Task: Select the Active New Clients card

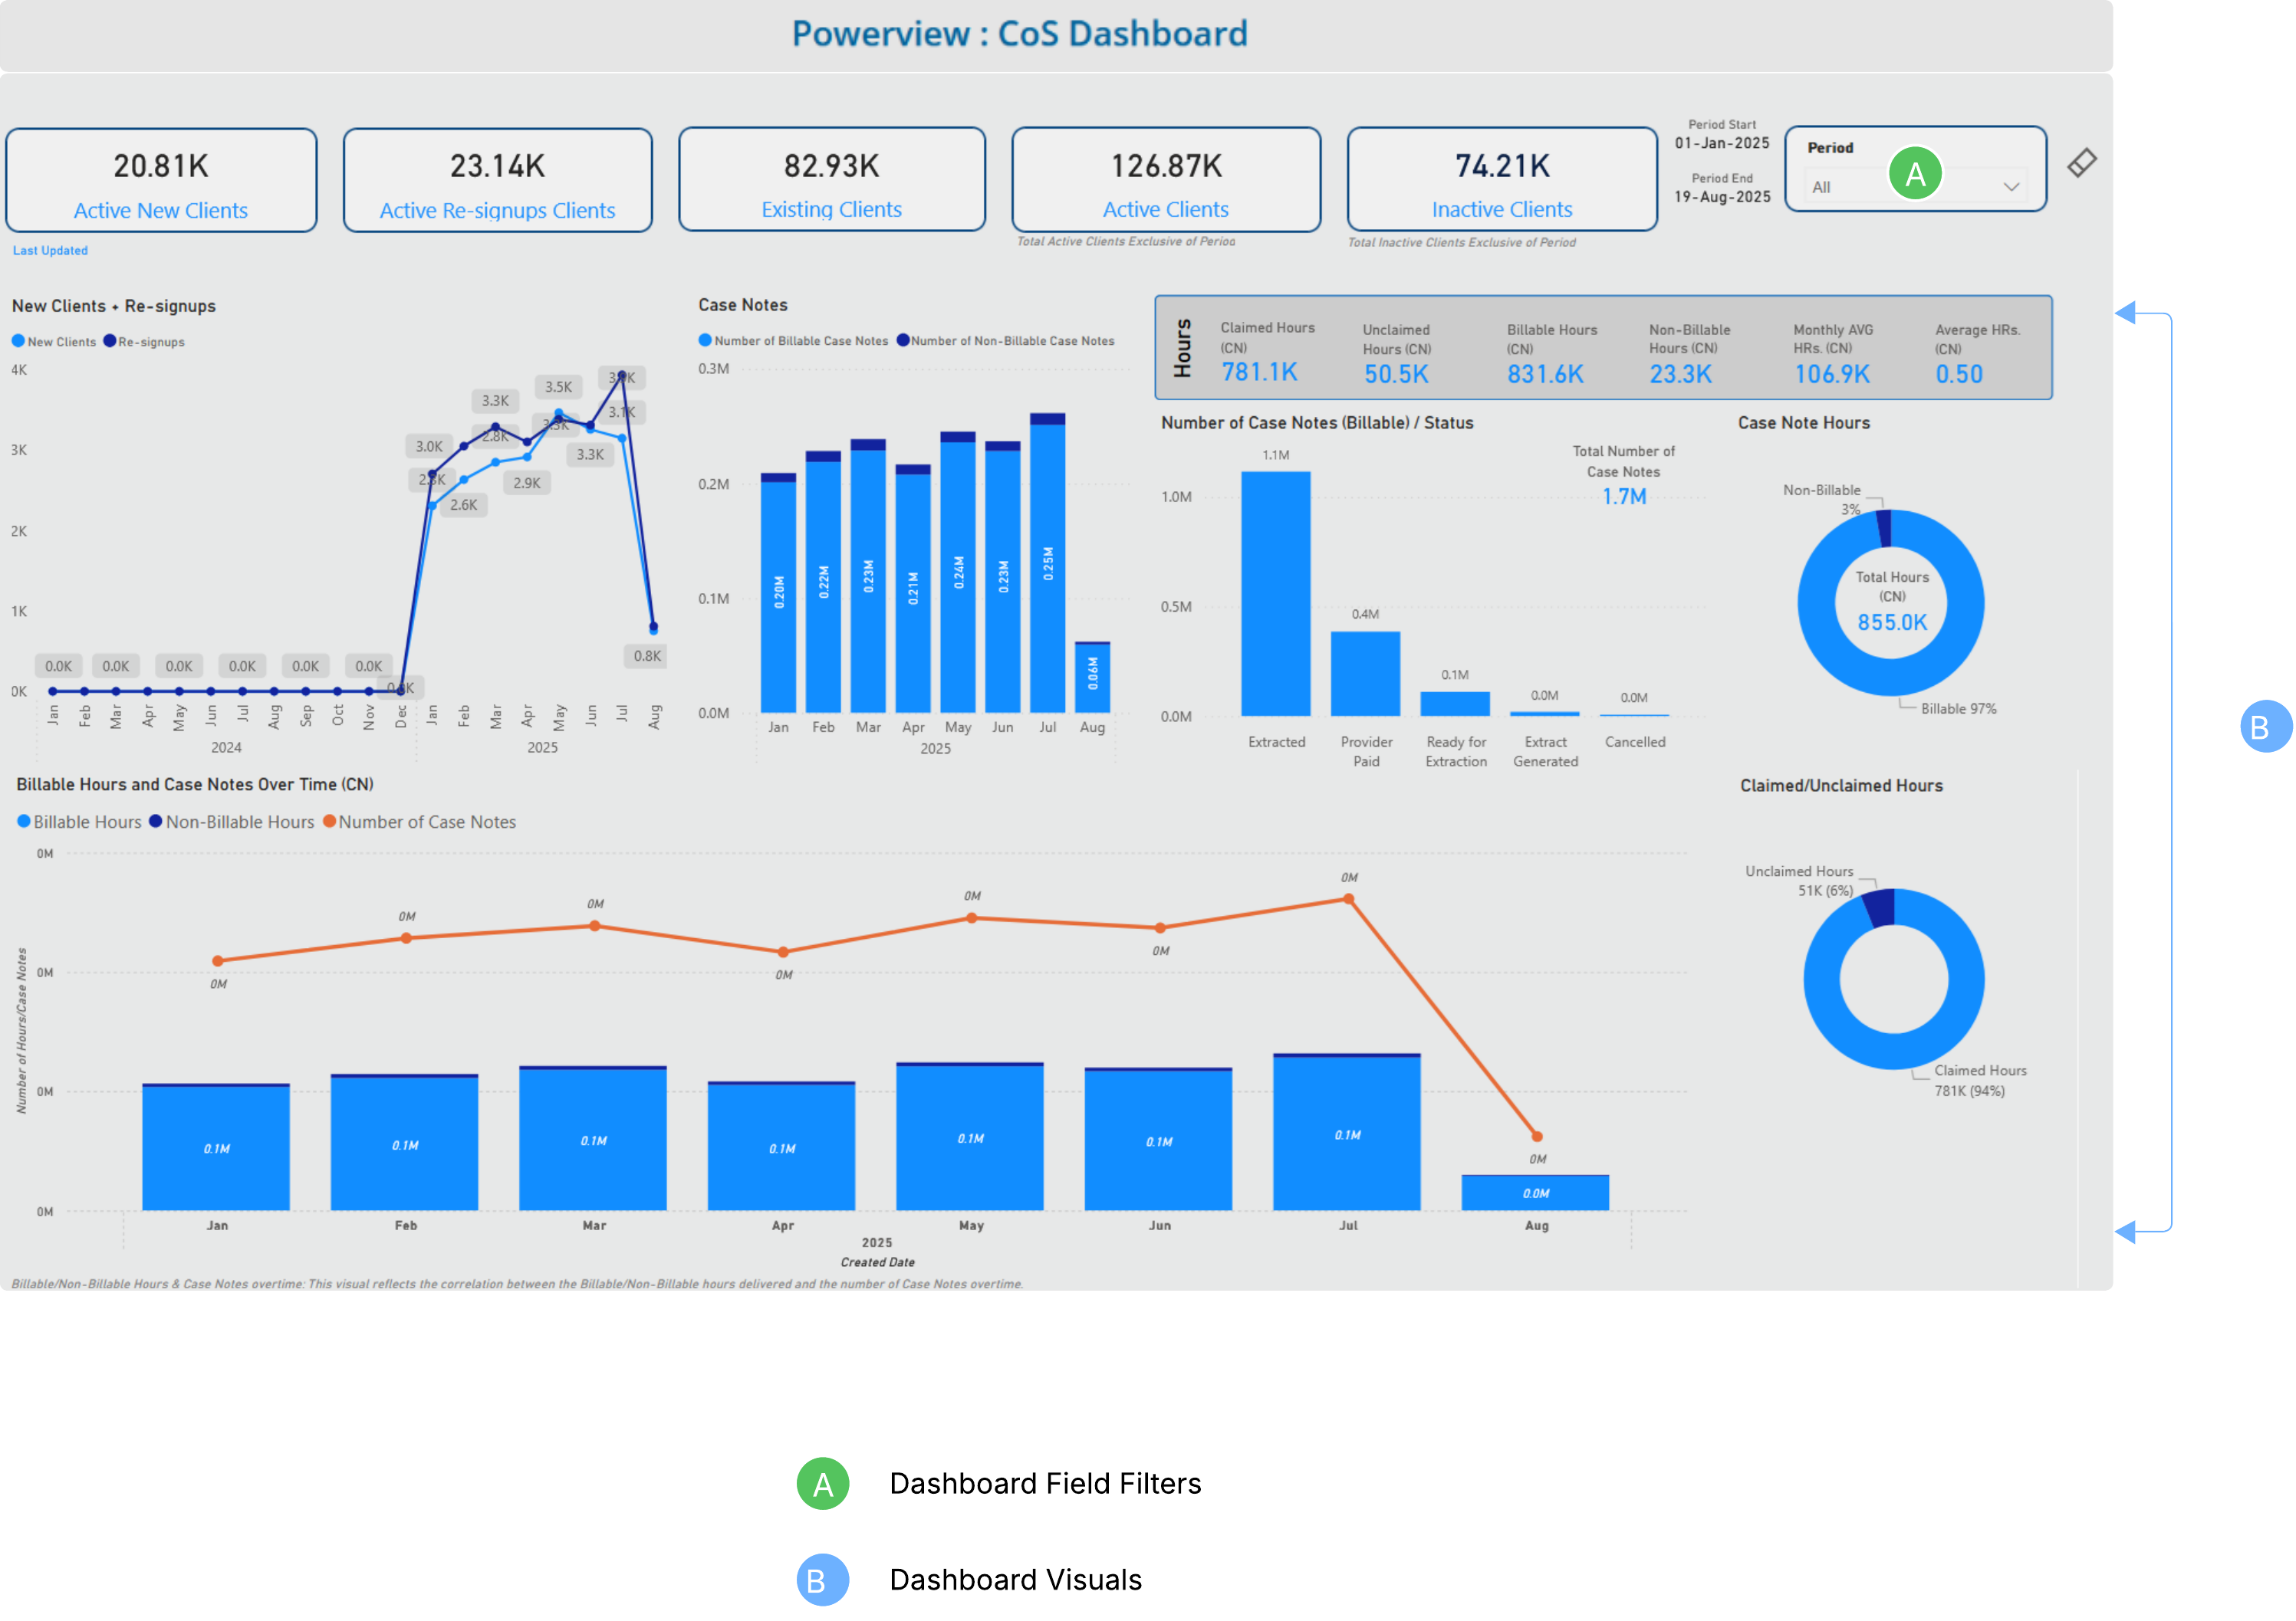Action: pyautogui.click(x=161, y=181)
